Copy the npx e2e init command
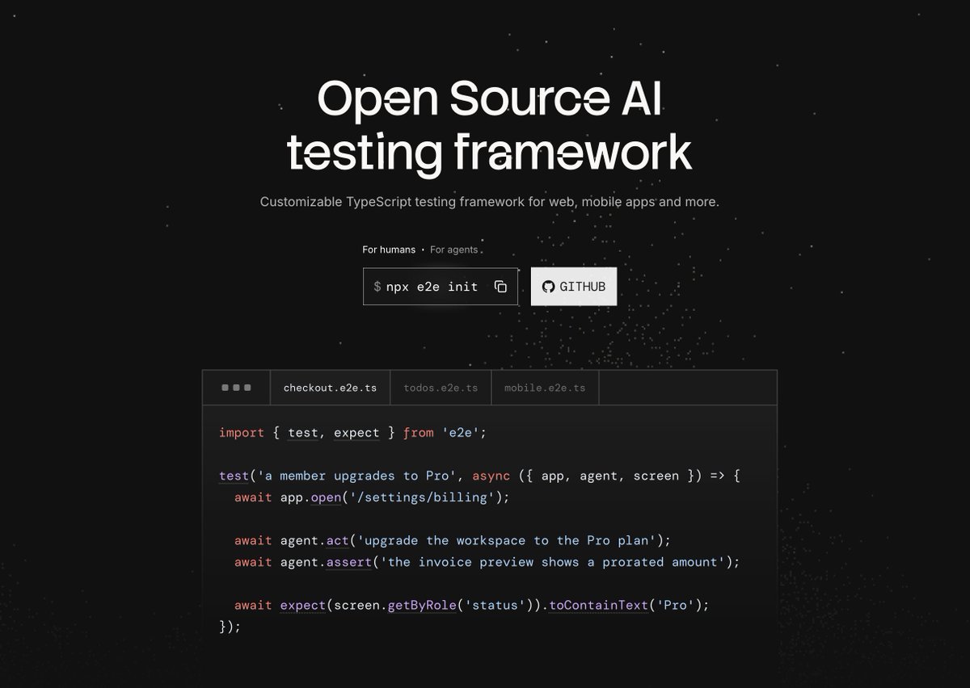970x688 pixels. click(500, 287)
